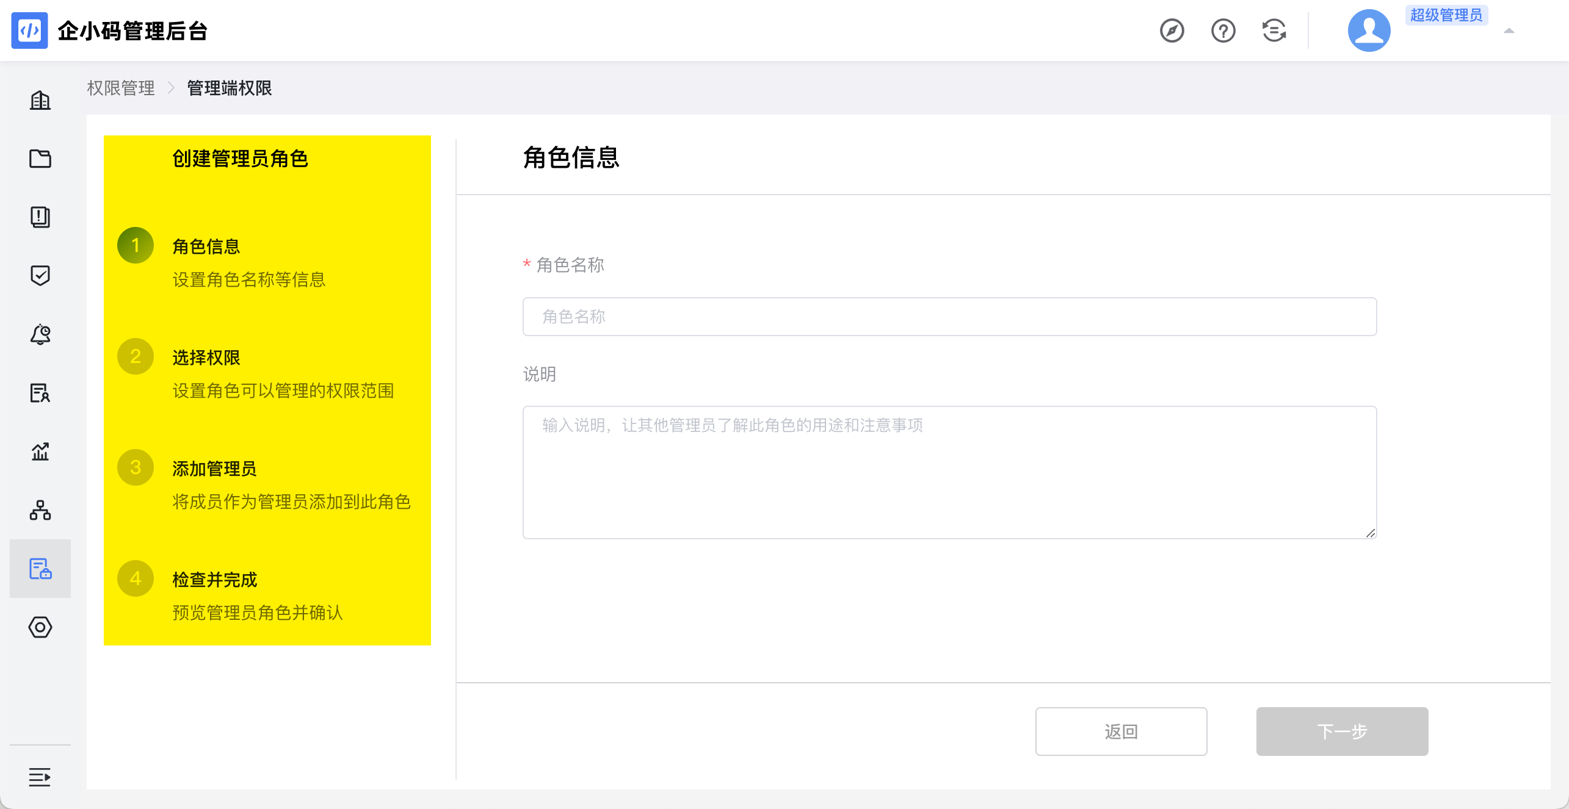Click the 权限管理 breadcrumb
This screenshot has height=809, width=1569.
(x=121, y=88)
